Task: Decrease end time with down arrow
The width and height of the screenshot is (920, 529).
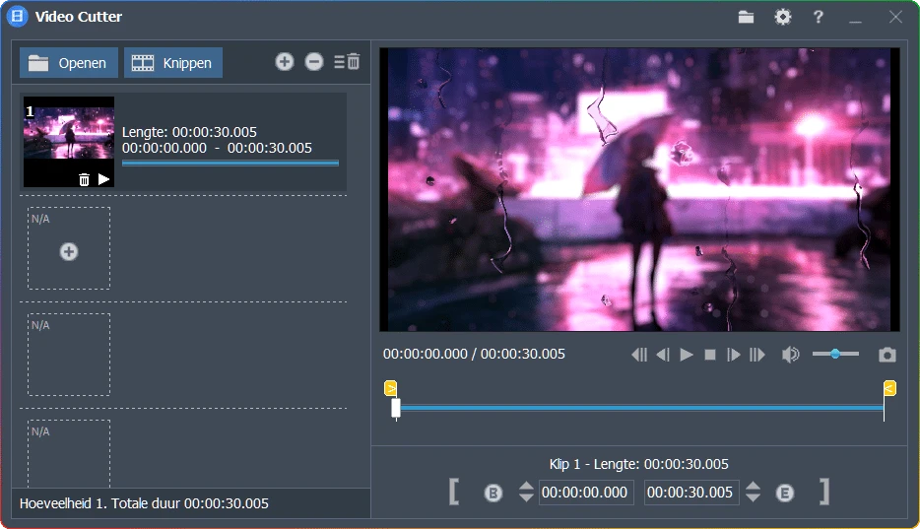Action: (753, 497)
